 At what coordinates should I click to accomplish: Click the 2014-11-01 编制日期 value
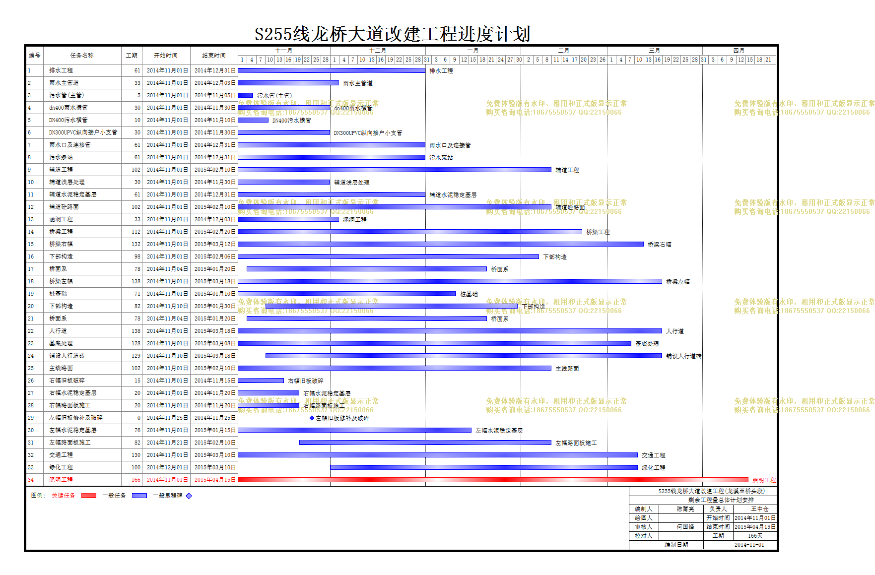point(749,545)
